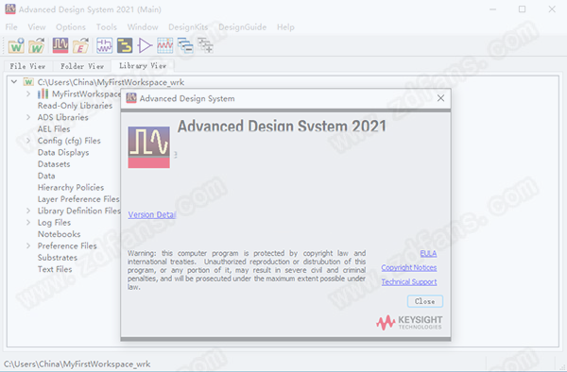This screenshot has width=567, height=372.
Task: Click 'Advanced Design System 2021' heading
Action: 282,127
